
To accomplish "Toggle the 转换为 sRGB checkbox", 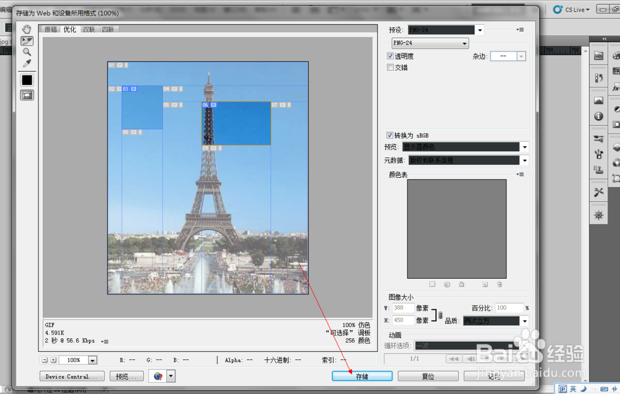I will 390,135.
